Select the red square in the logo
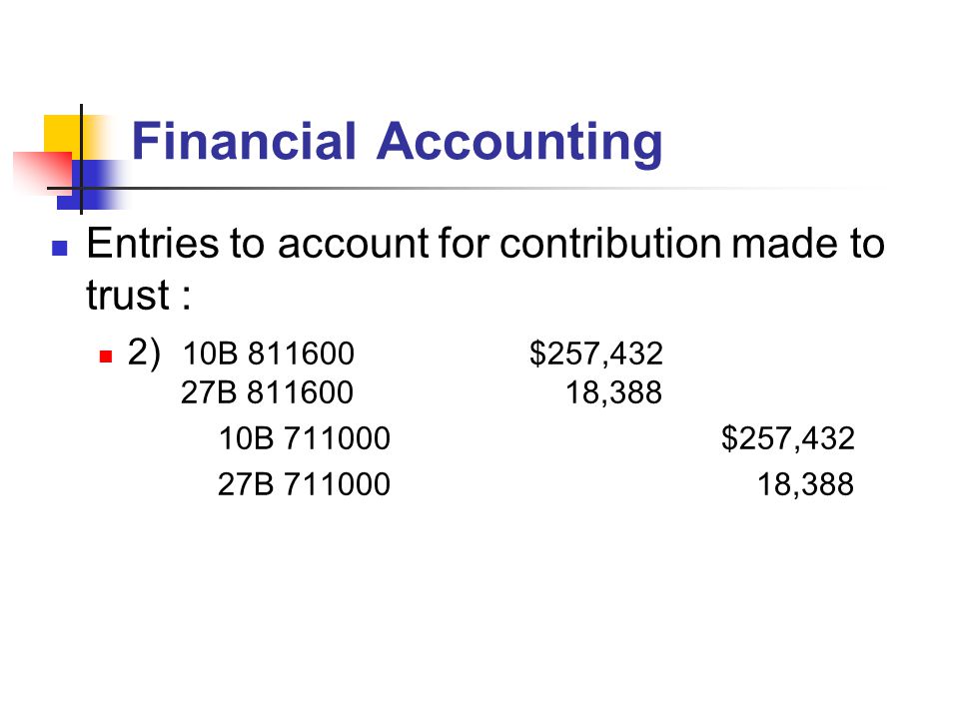This screenshot has height=719, width=959. [x=42, y=173]
